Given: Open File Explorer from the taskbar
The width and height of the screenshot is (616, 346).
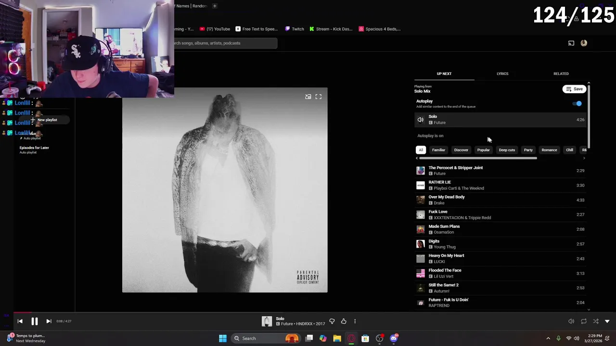Looking at the screenshot, I should (x=337, y=338).
